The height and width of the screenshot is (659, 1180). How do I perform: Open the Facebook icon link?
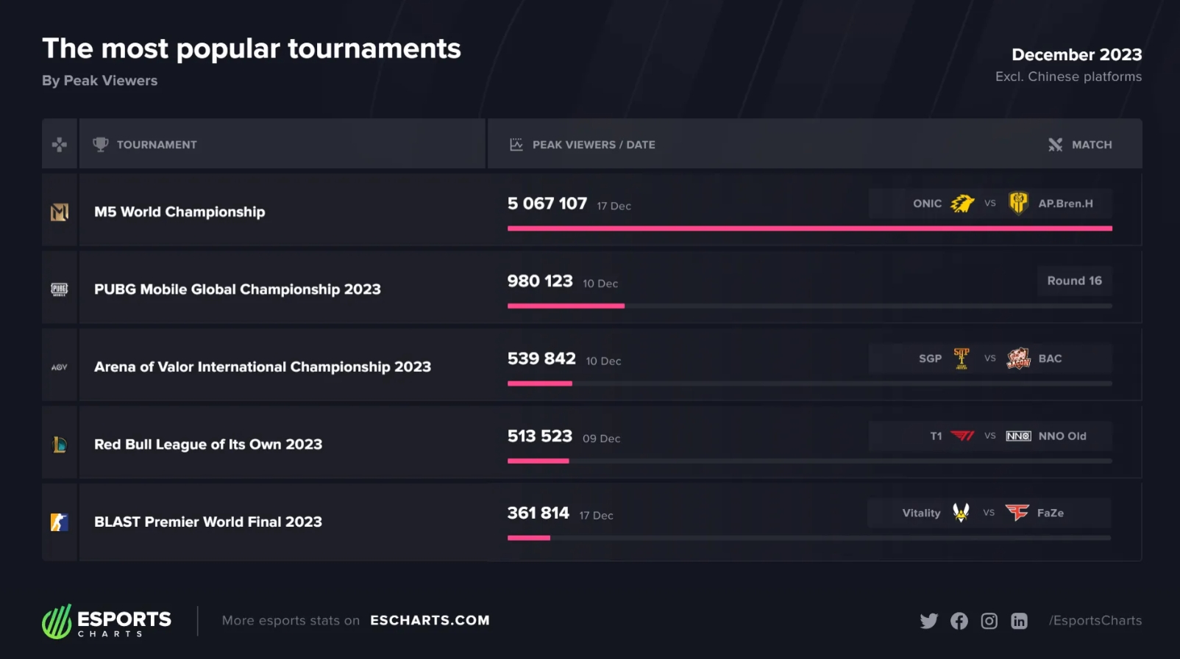coord(959,621)
